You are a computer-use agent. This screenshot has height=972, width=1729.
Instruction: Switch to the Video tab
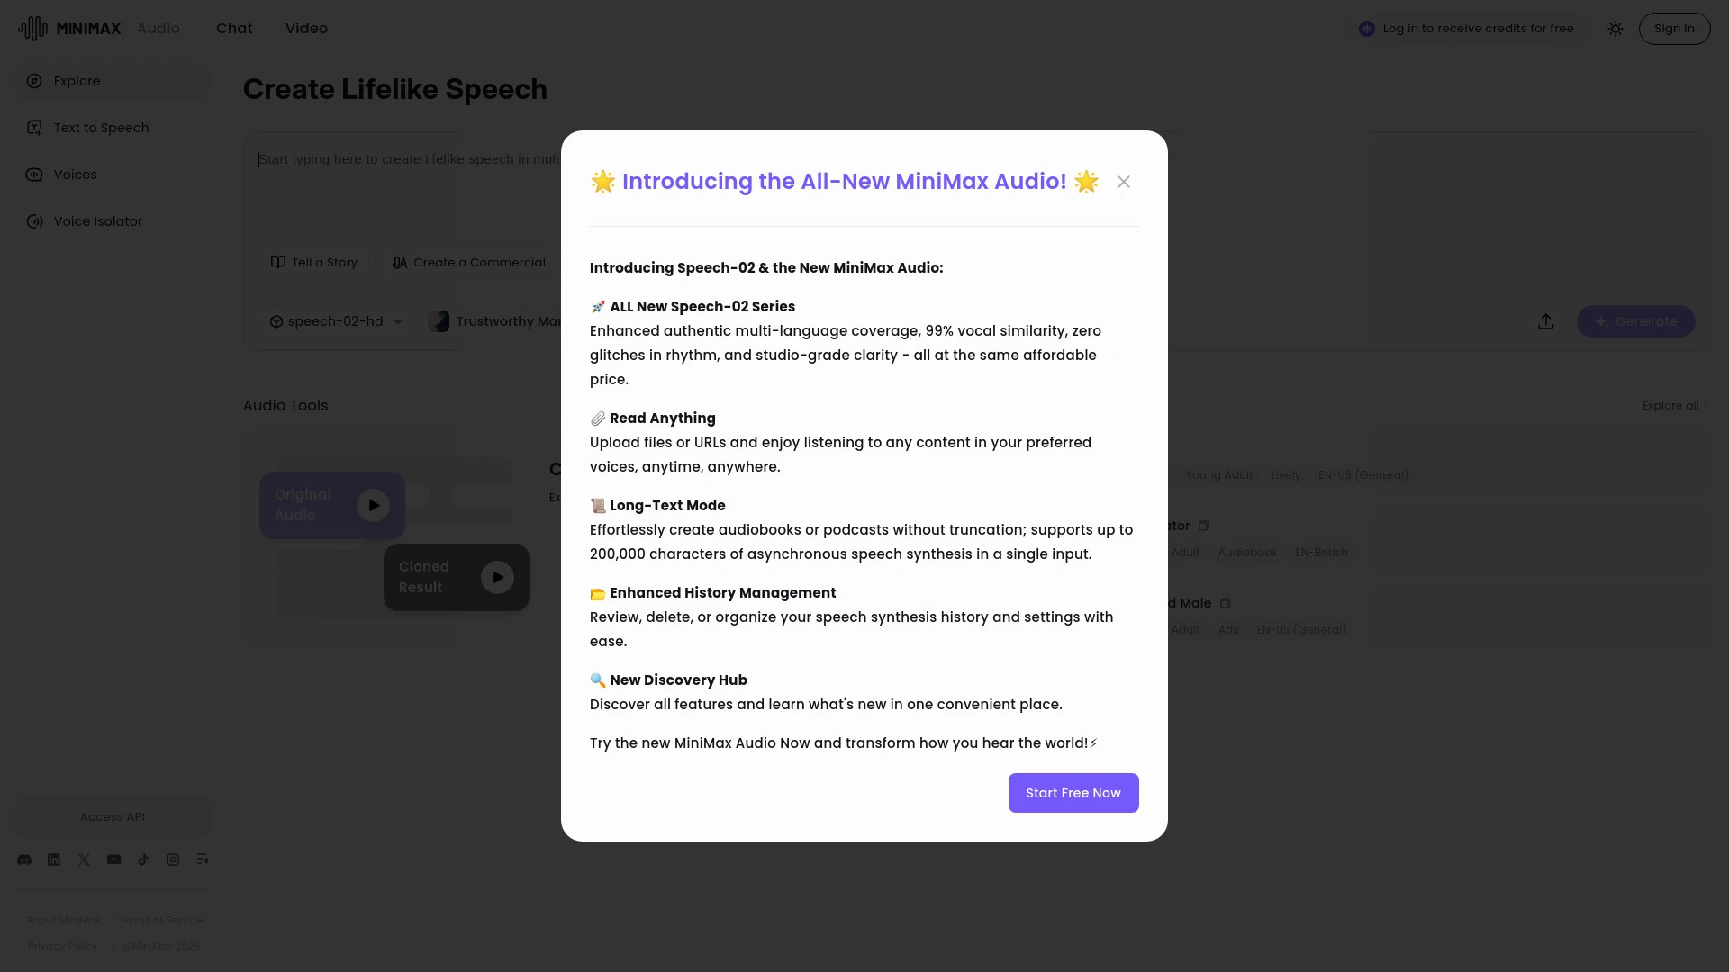(306, 28)
